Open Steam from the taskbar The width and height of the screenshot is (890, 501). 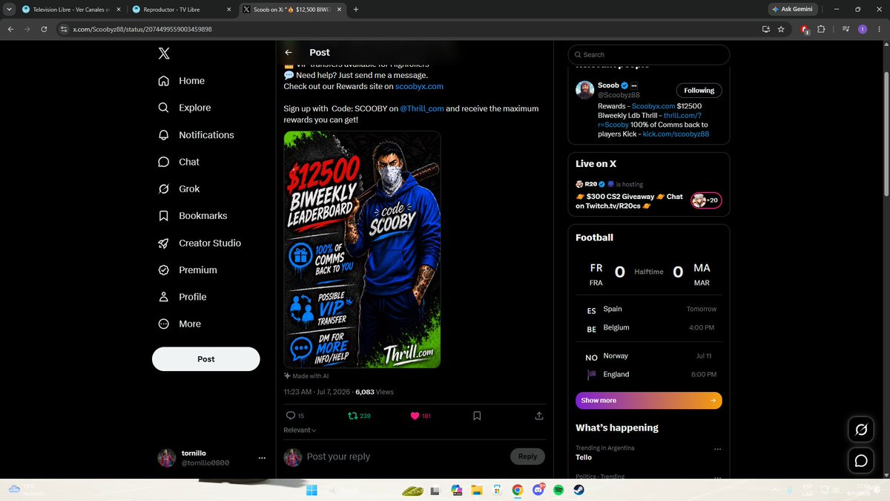[x=578, y=490]
